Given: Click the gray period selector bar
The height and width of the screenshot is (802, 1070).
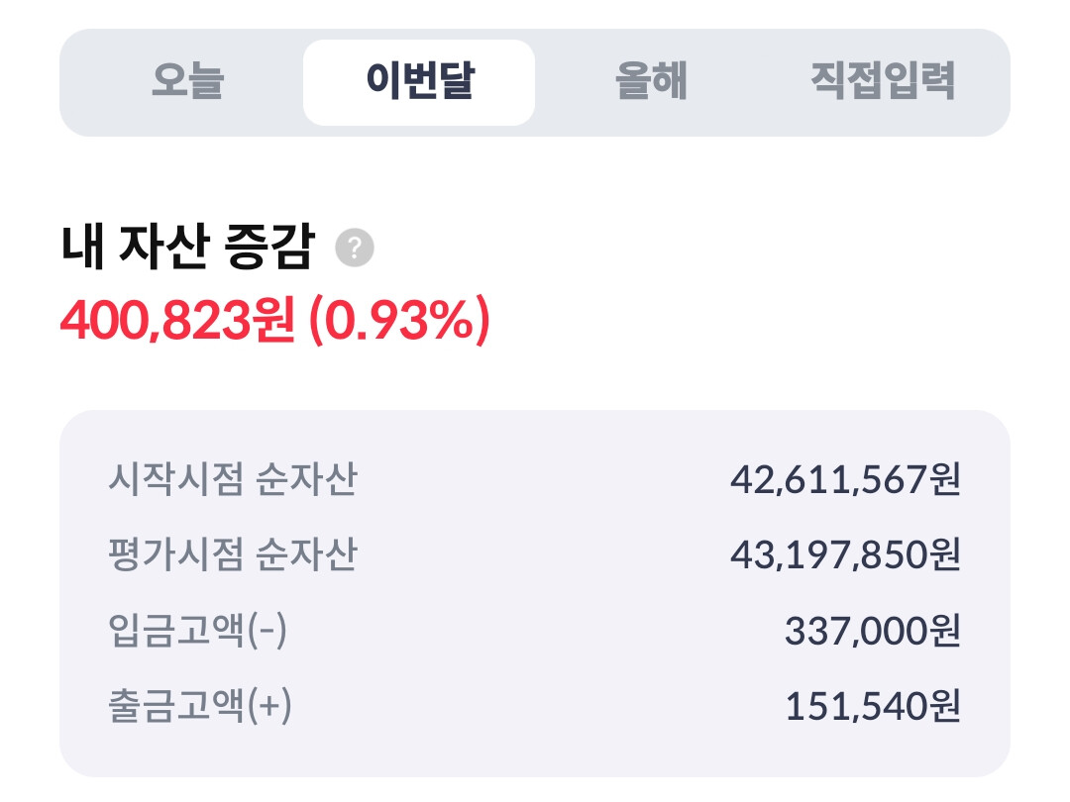Looking at the screenshot, I should pos(535,82).
